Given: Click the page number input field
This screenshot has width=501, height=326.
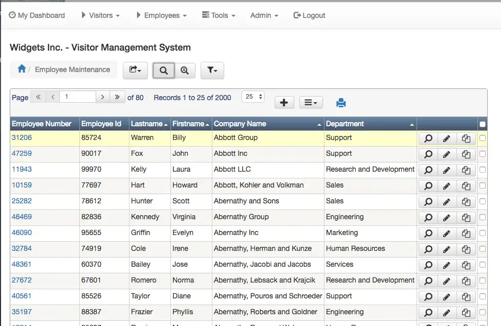Looking at the screenshot, I should coord(77,97).
